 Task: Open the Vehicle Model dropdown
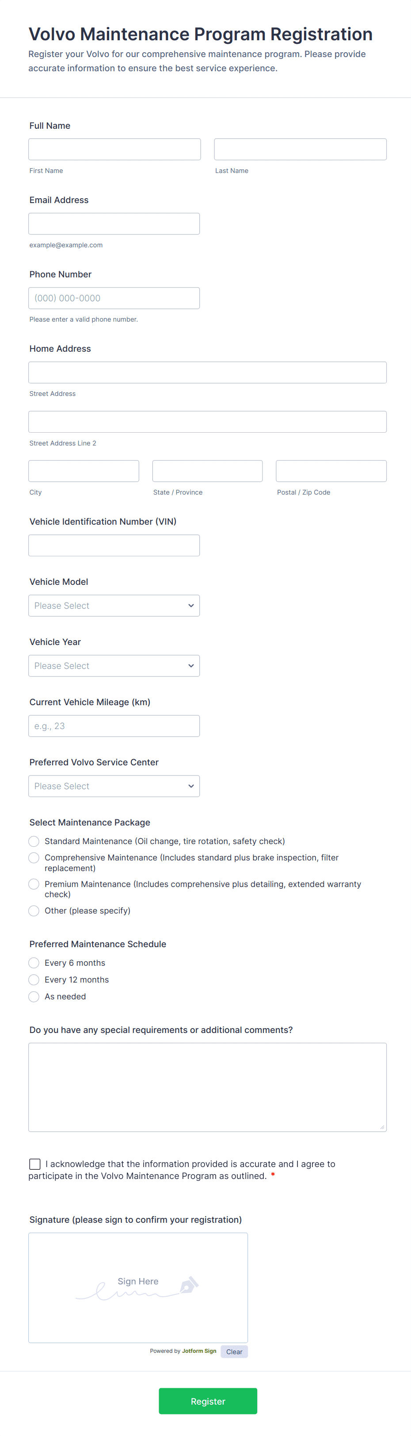tap(114, 605)
